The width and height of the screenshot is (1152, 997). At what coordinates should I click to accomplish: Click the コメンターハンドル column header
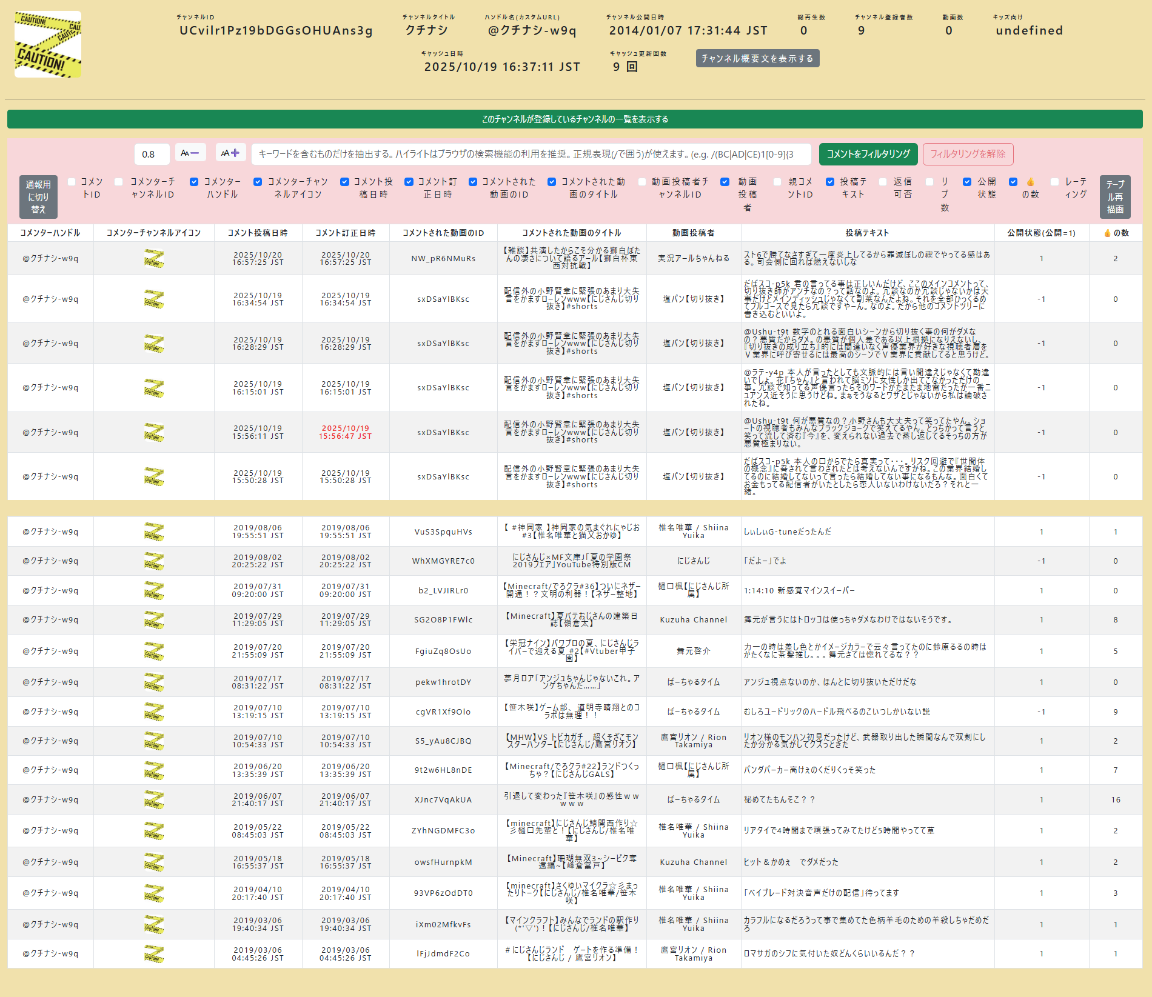point(50,233)
